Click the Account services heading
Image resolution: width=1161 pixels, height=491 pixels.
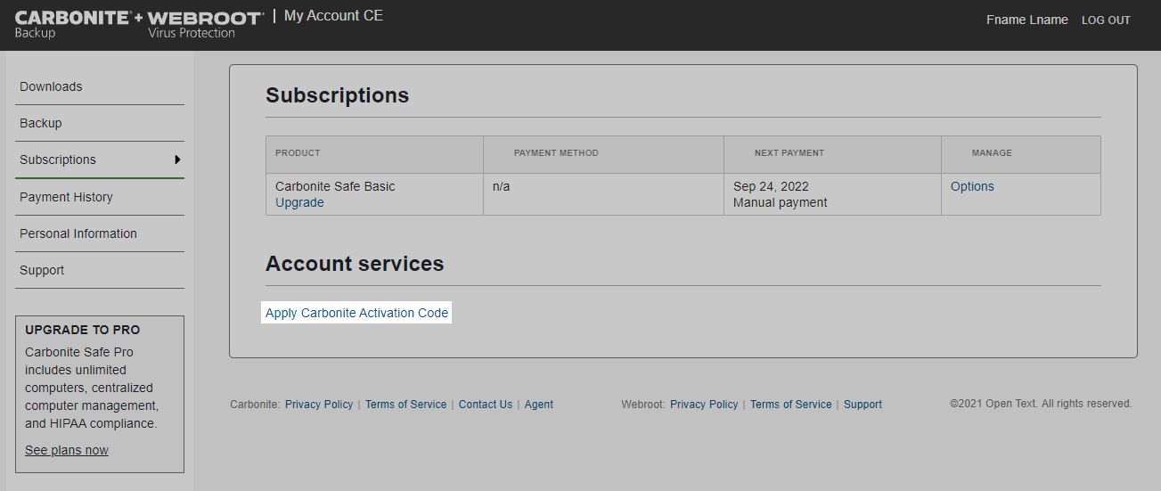[355, 264]
